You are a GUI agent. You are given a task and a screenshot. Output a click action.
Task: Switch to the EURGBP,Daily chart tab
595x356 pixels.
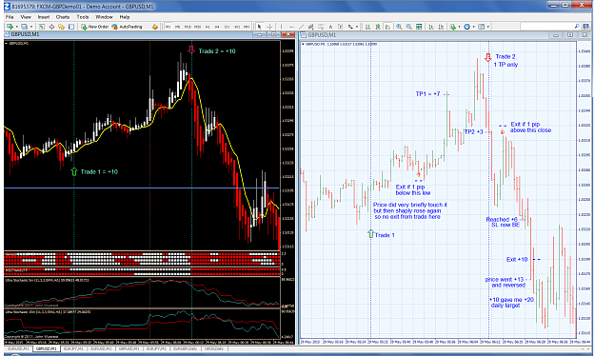pyautogui.click(x=185, y=348)
